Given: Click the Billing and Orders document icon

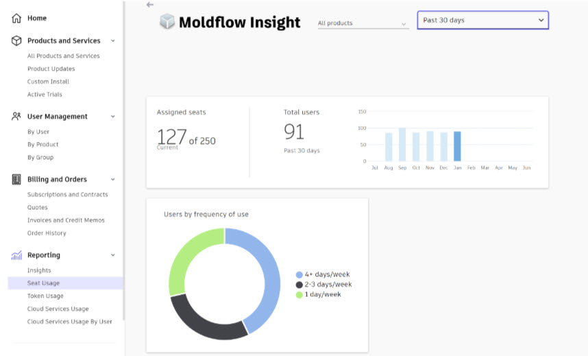Looking at the screenshot, I should (x=16, y=180).
